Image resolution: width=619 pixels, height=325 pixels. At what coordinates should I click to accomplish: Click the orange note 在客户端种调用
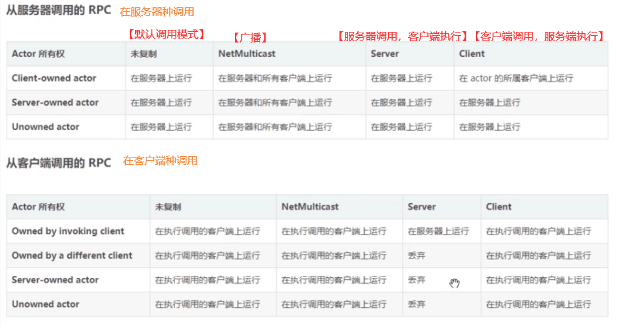coord(160,161)
